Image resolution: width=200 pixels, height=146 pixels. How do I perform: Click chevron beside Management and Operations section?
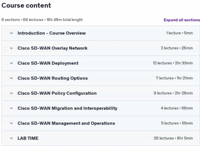click(11, 123)
